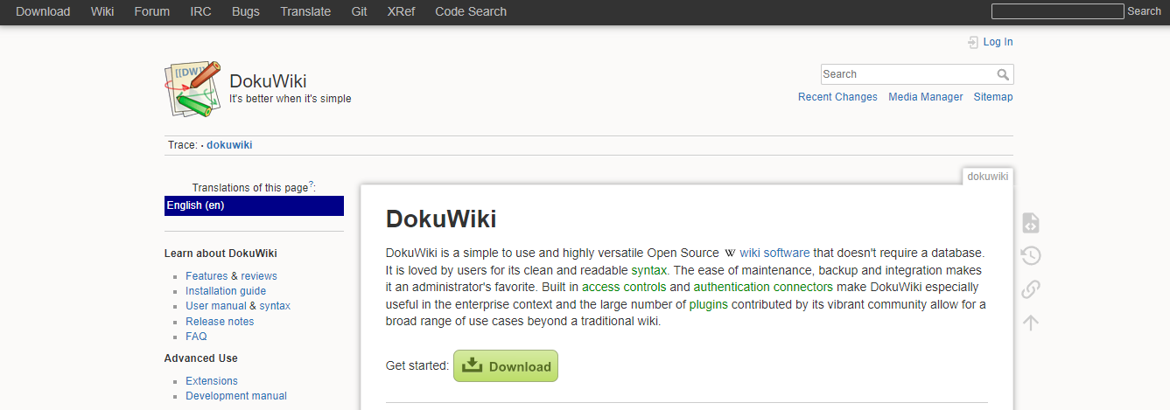Open Wiki in the top navigation bar
This screenshot has width=1170, height=410.
(102, 11)
